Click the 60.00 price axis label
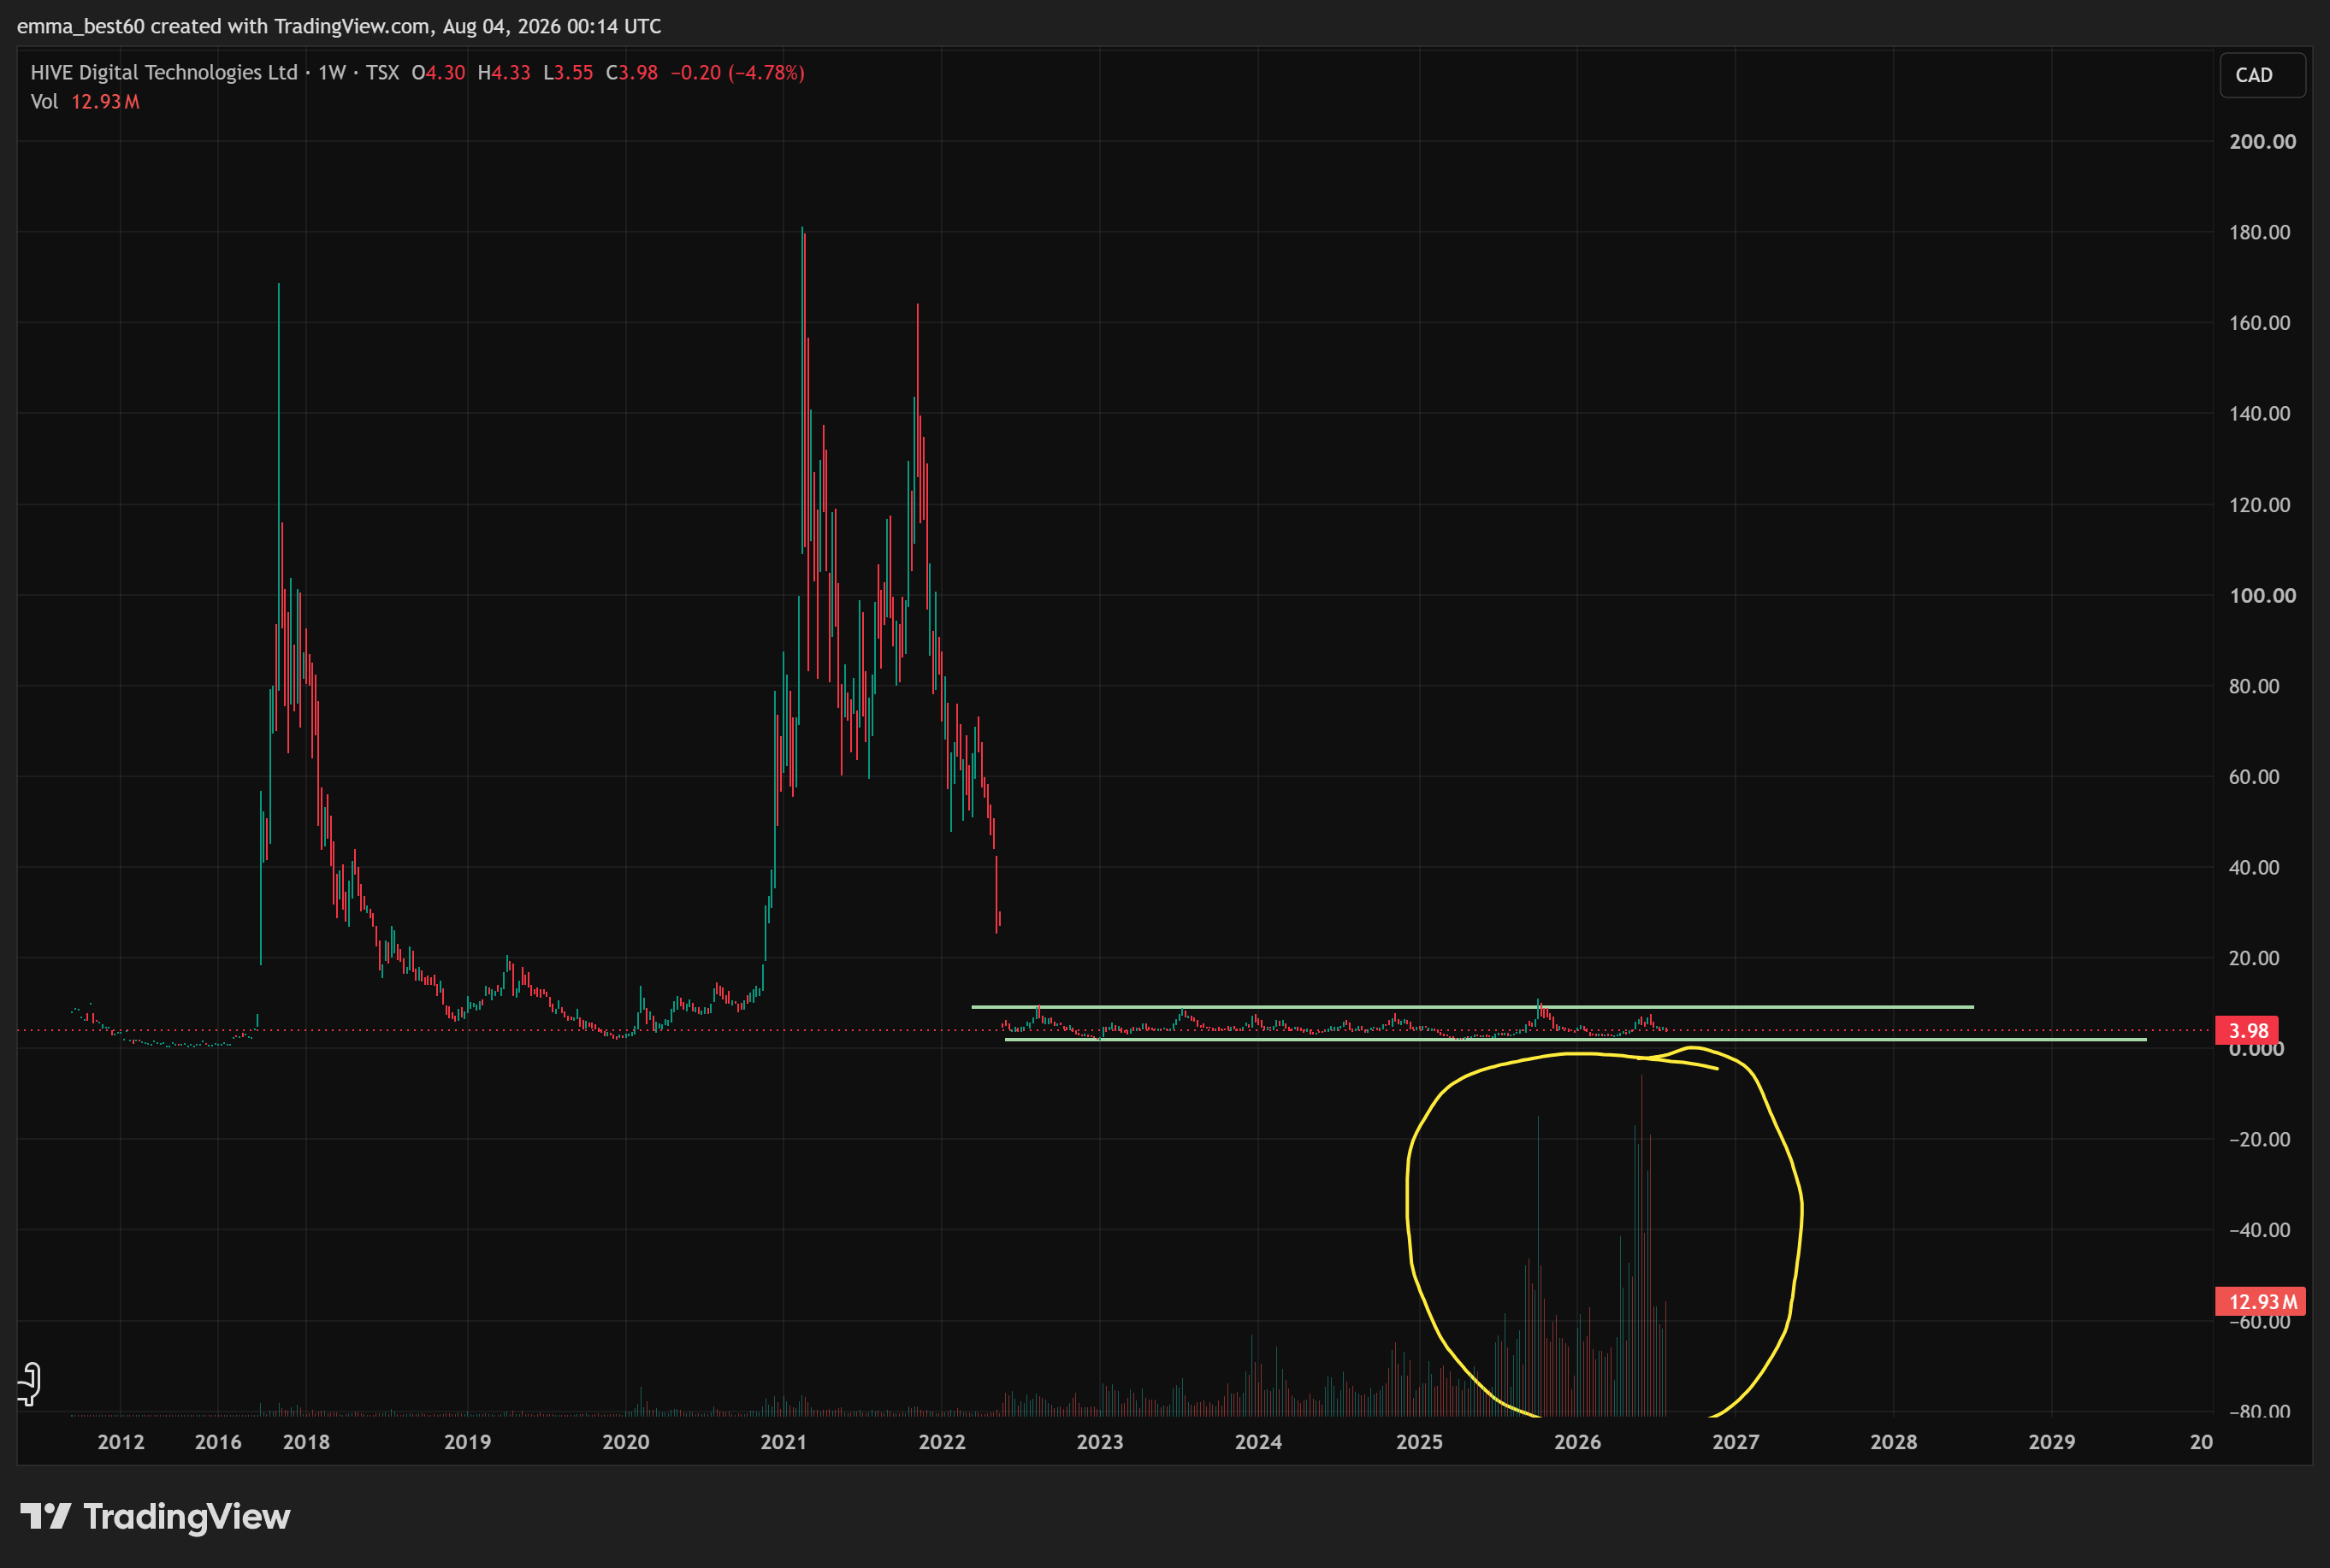The height and width of the screenshot is (1568, 2330). coord(2254,776)
